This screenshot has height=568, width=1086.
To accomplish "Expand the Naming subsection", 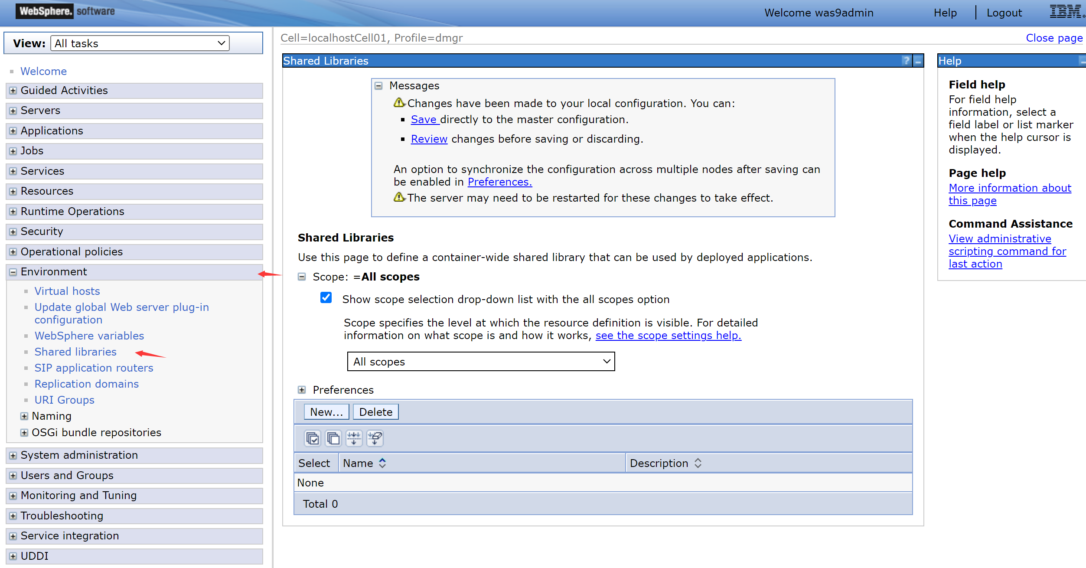I will point(24,416).
